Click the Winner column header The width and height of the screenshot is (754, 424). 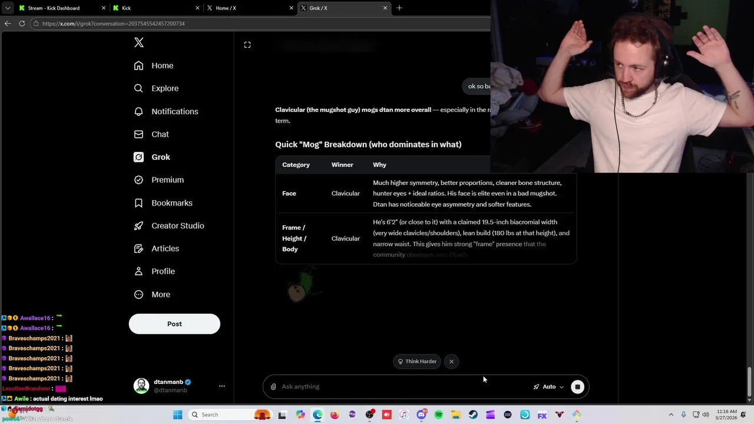click(x=342, y=165)
